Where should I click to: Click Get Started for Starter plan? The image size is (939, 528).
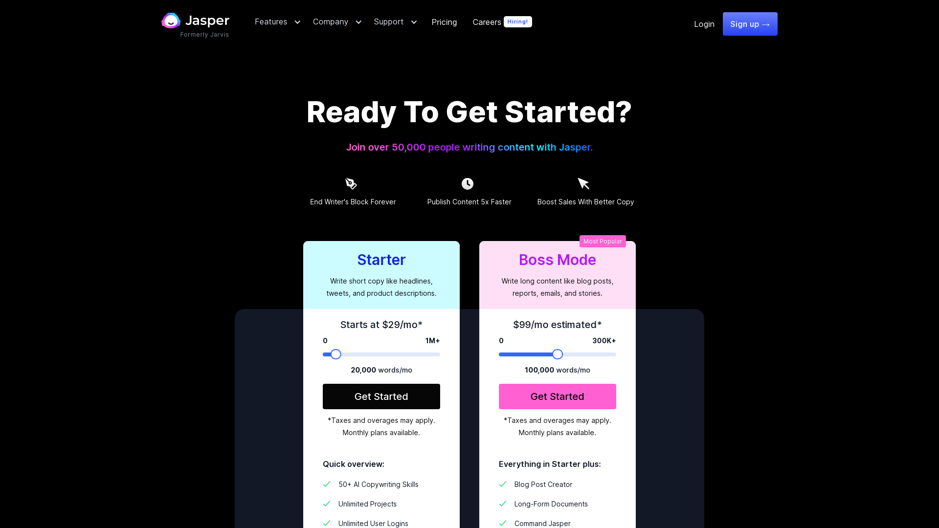point(381,396)
